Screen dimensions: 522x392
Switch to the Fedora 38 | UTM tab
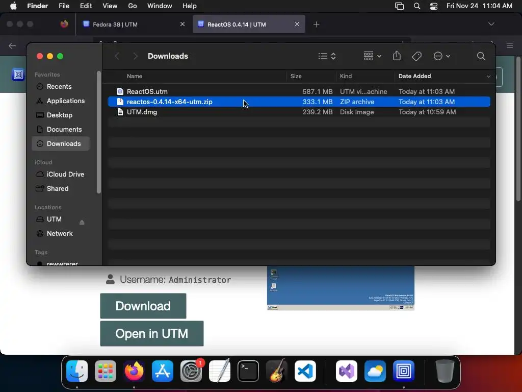tap(133, 24)
